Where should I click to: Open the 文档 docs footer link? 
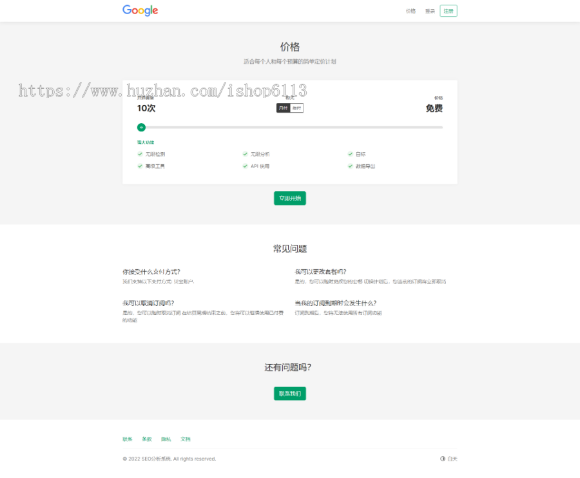186,439
